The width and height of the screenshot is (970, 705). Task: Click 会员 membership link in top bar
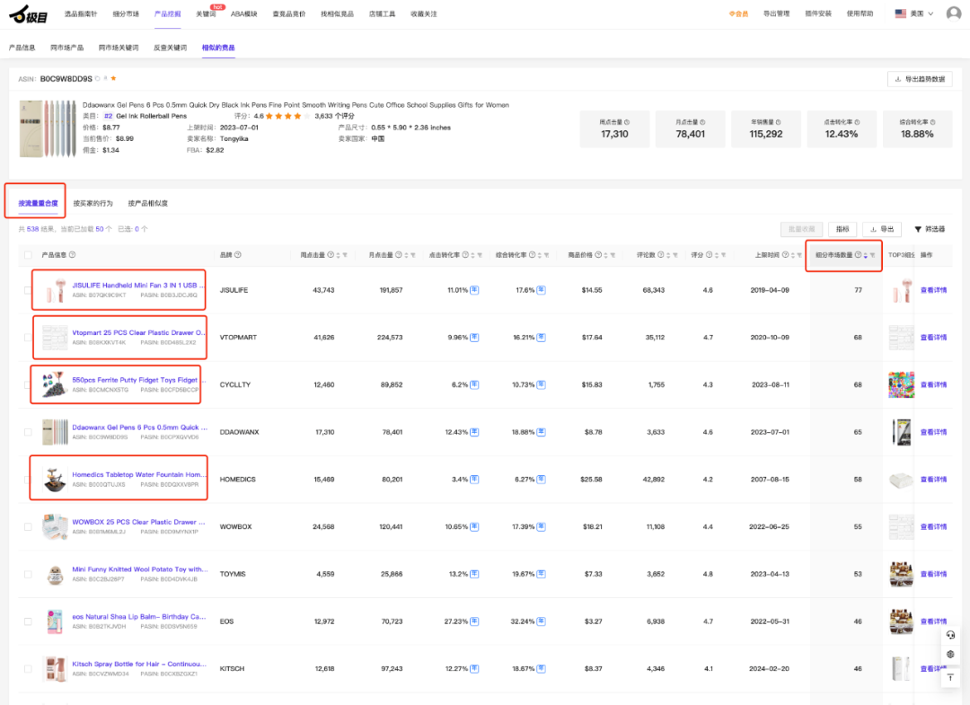[738, 13]
